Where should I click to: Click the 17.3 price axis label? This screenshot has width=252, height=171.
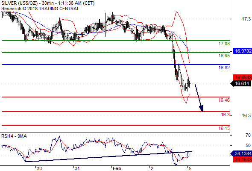click(246, 19)
